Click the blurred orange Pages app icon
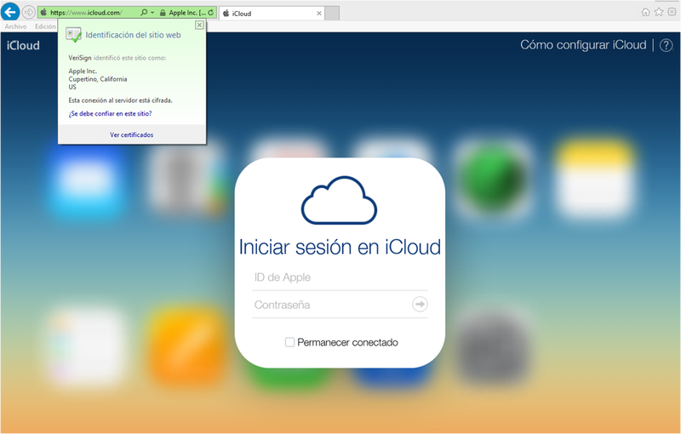 click(187, 347)
